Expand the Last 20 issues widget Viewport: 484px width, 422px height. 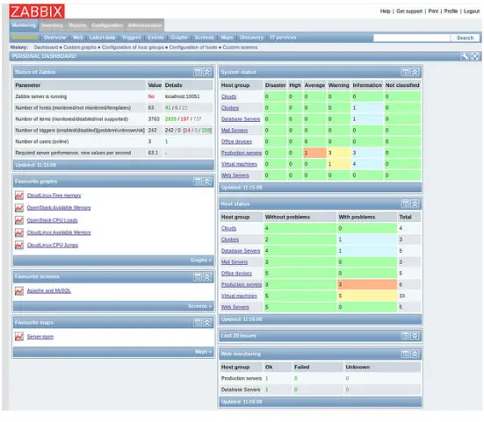pyautogui.click(x=415, y=336)
